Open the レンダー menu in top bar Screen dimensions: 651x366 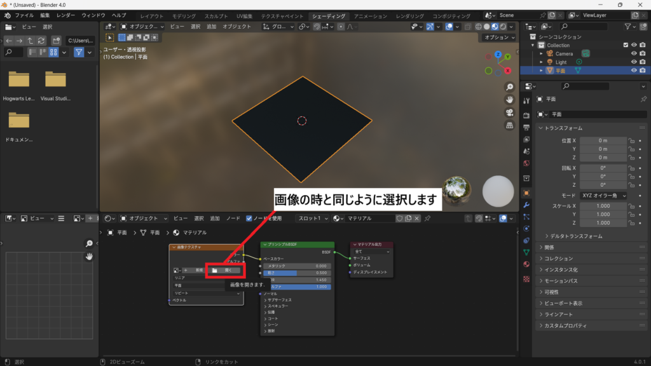point(65,15)
